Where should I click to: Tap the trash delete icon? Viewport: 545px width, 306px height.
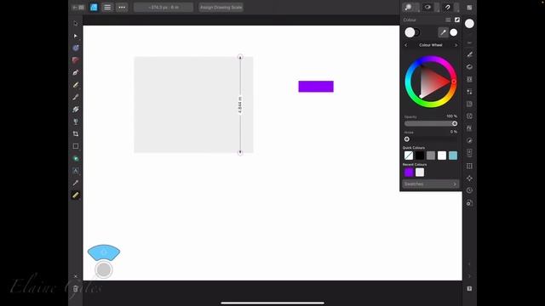(76, 289)
